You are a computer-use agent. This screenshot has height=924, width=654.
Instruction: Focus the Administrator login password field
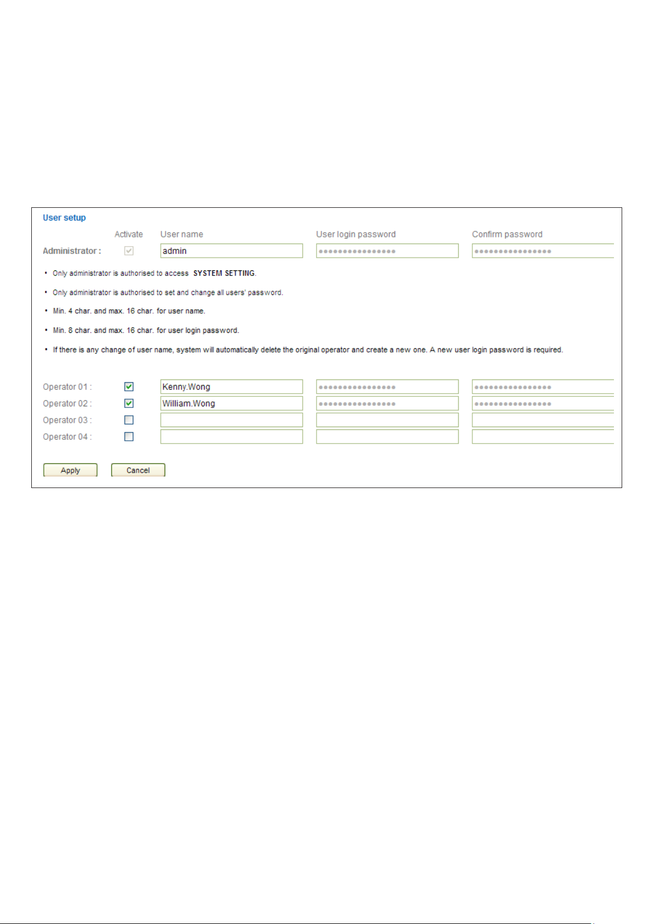pyautogui.click(x=387, y=251)
